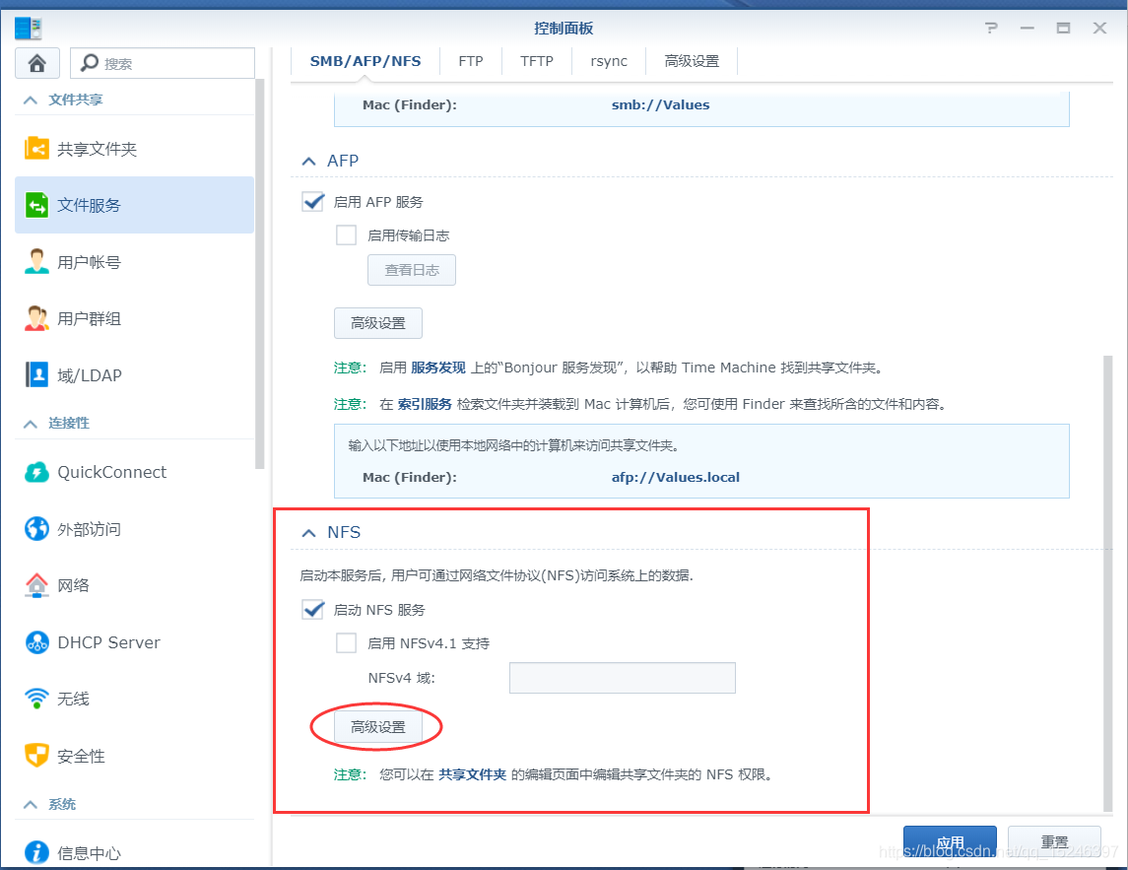The image size is (1128, 870).
Task: Click the control panel app logo icon
Action: tap(28, 29)
